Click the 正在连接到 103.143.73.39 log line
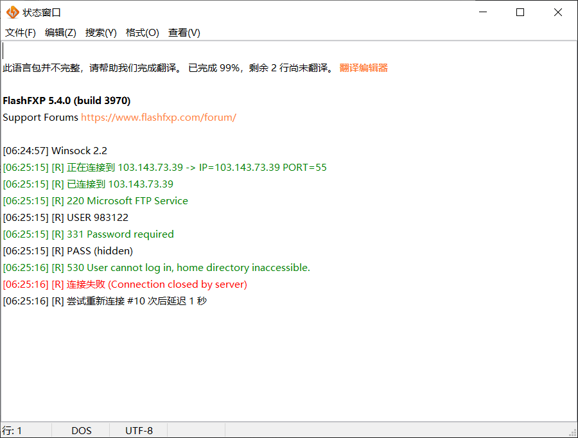Viewport: 578px width, 438px height. coord(165,168)
